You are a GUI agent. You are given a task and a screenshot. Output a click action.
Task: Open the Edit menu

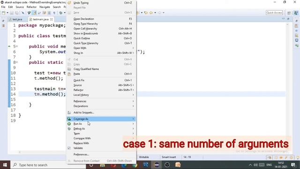10,7
